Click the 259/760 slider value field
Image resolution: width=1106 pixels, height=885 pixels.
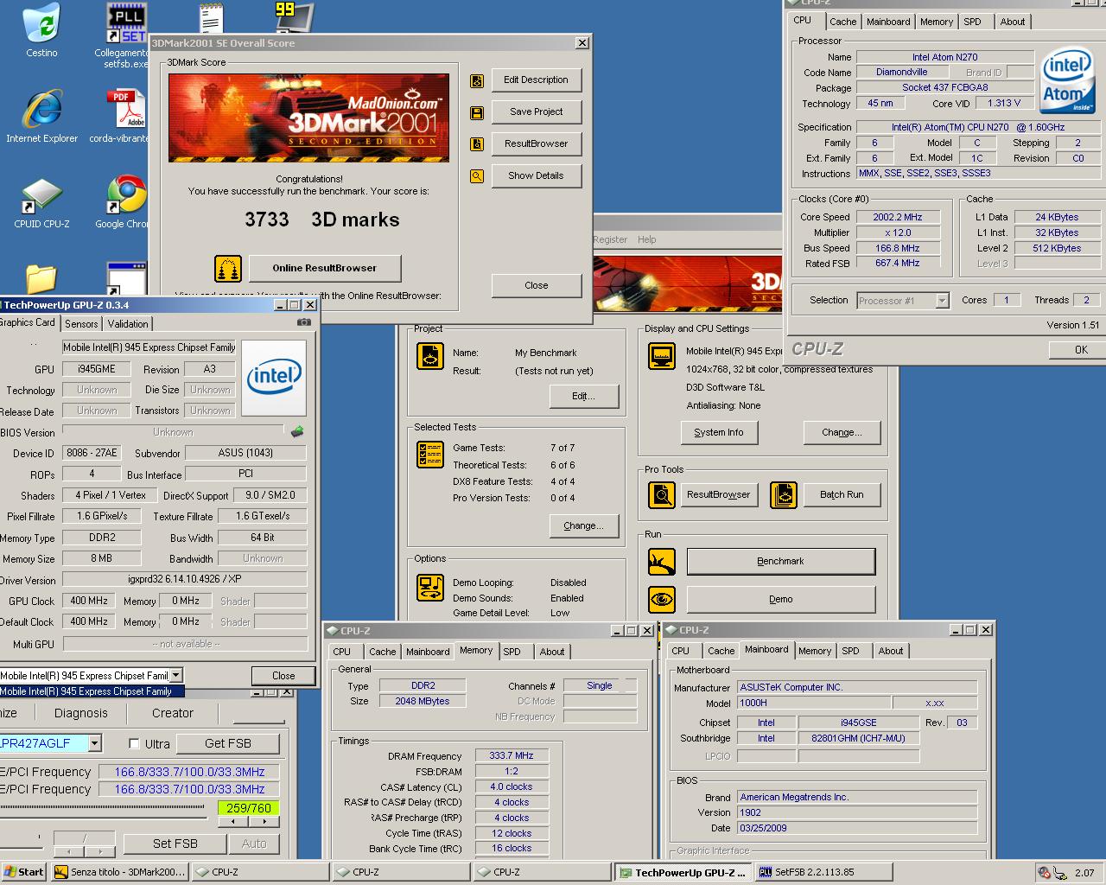point(249,808)
